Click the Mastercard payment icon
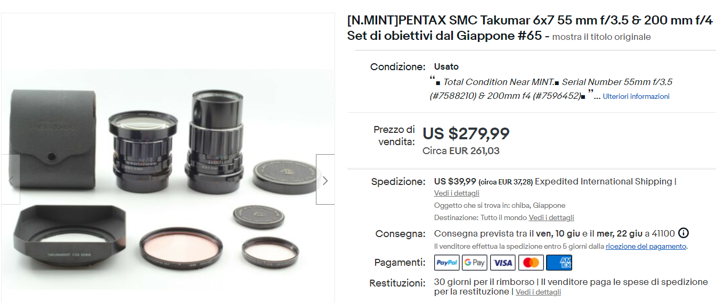 pyautogui.click(x=531, y=263)
